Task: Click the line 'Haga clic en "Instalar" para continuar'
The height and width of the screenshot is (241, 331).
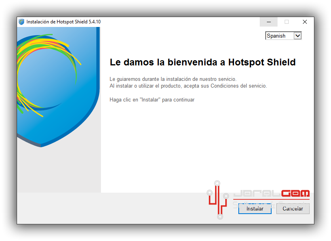Action: (x=152, y=100)
